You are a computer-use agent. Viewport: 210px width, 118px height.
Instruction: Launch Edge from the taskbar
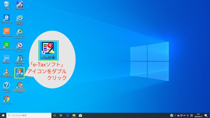(x=67, y=115)
